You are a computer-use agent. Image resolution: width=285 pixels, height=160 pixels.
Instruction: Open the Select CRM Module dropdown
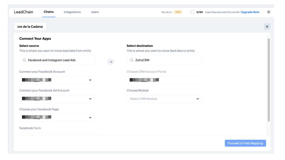(x=164, y=99)
